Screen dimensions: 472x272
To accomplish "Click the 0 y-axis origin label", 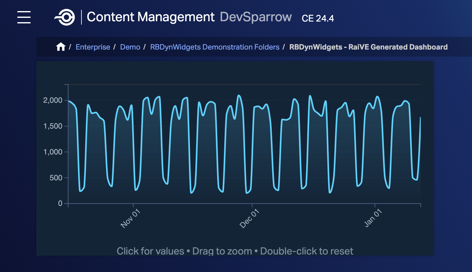I will point(60,203).
